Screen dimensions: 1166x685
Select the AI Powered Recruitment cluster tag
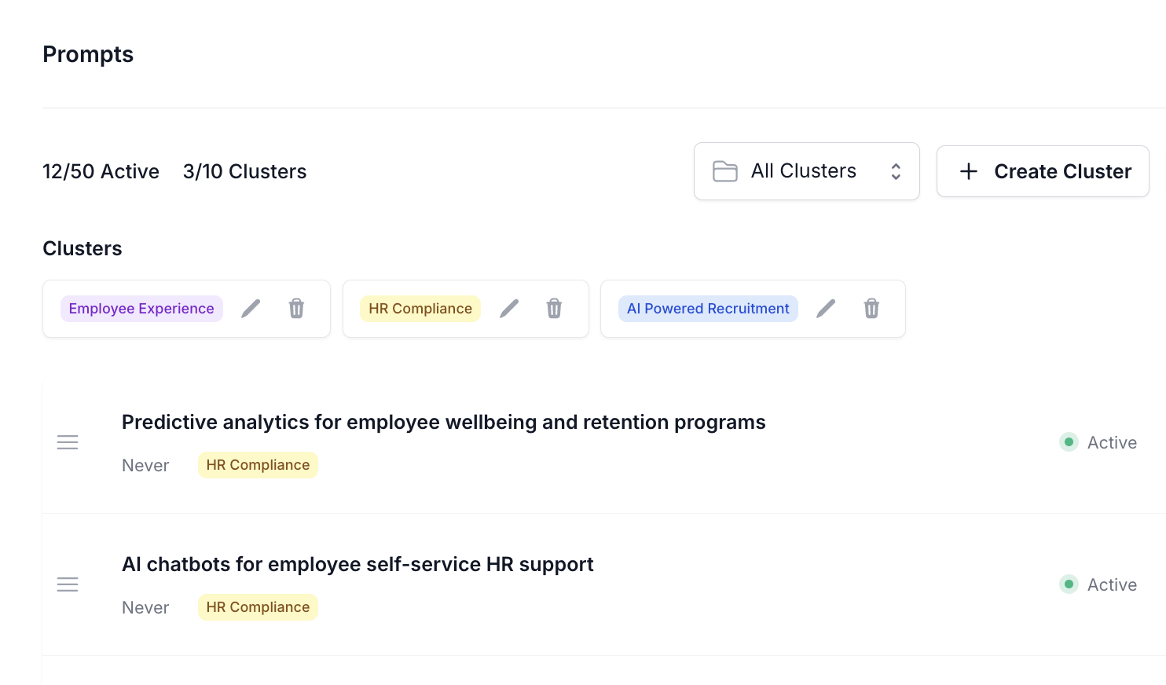click(x=708, y=309)
